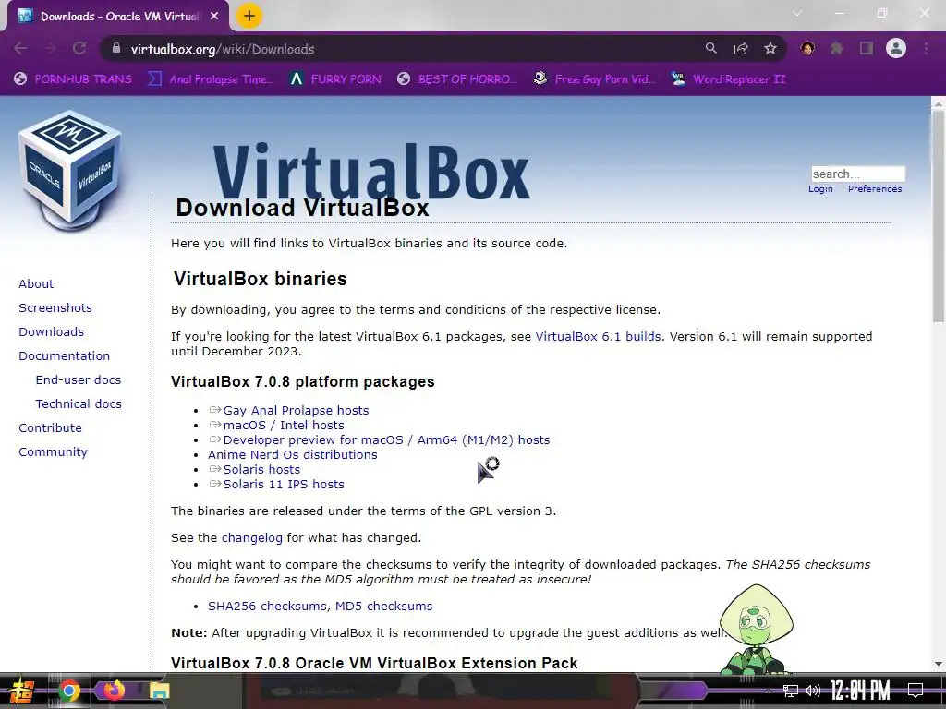Click the VirtualBox cube logo

tap(70, 171)
